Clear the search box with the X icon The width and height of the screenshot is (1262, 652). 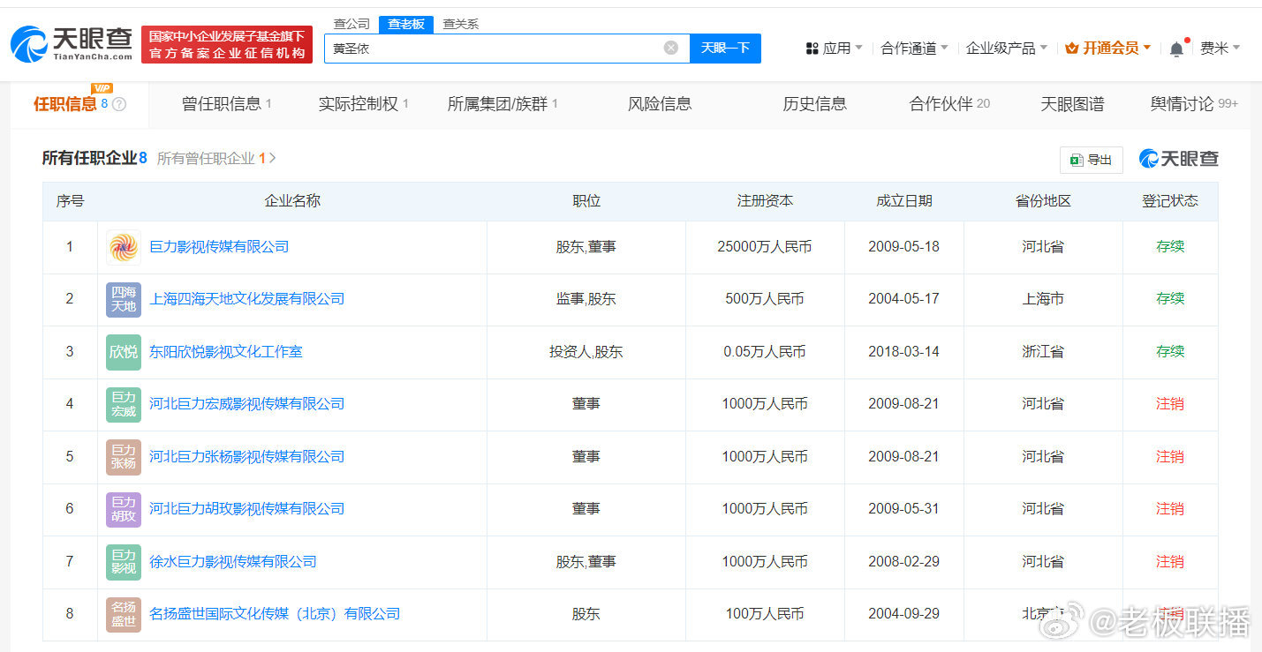coord(671,48)
